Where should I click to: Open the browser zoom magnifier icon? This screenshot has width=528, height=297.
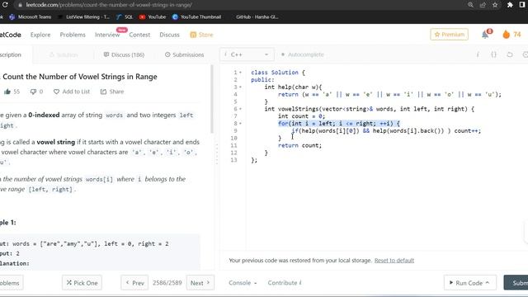[x=470, y=5]
